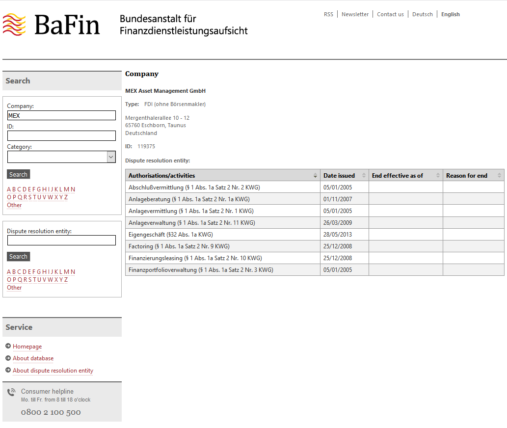Sort by Reason for end arrows

(499, 176)
